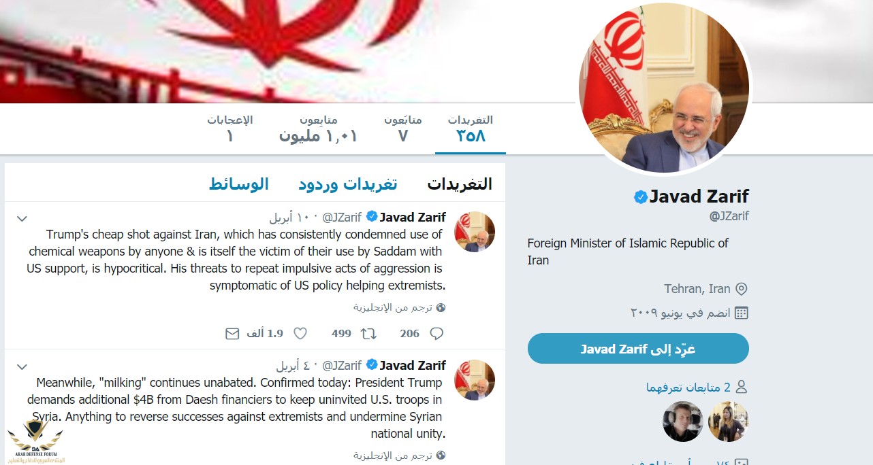Open the second tweet's dropdown chevron
This screenshot has width=873, height=465.
point(22,366)
